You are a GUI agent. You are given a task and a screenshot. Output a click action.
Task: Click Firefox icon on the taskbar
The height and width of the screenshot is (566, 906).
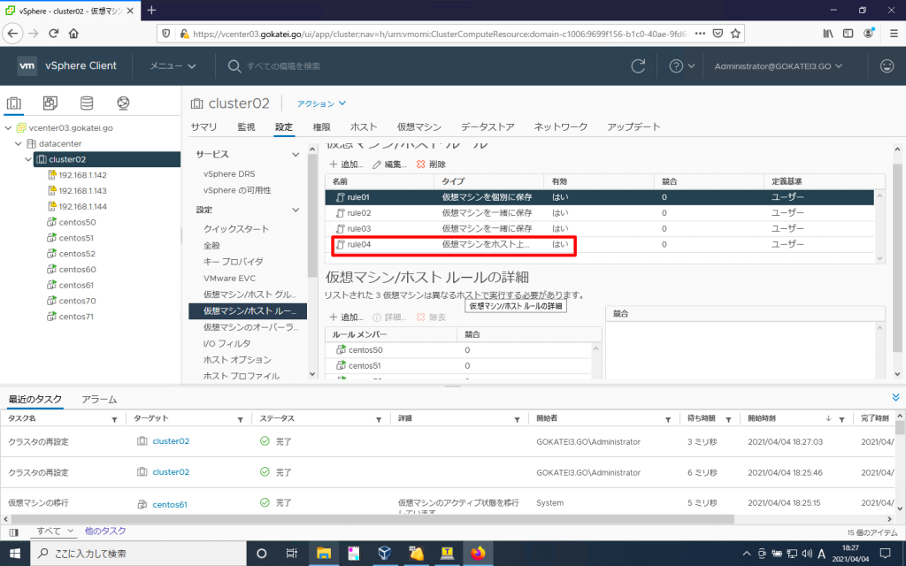click(478, 553)
